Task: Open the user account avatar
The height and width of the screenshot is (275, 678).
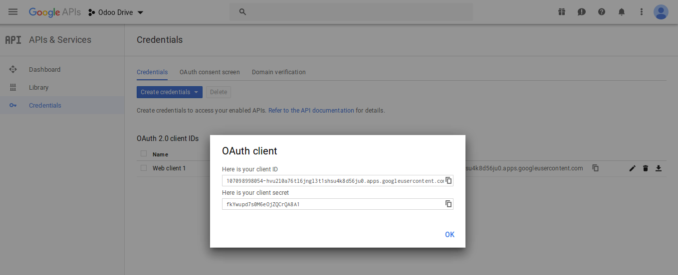Action: [x=661, y=12]
